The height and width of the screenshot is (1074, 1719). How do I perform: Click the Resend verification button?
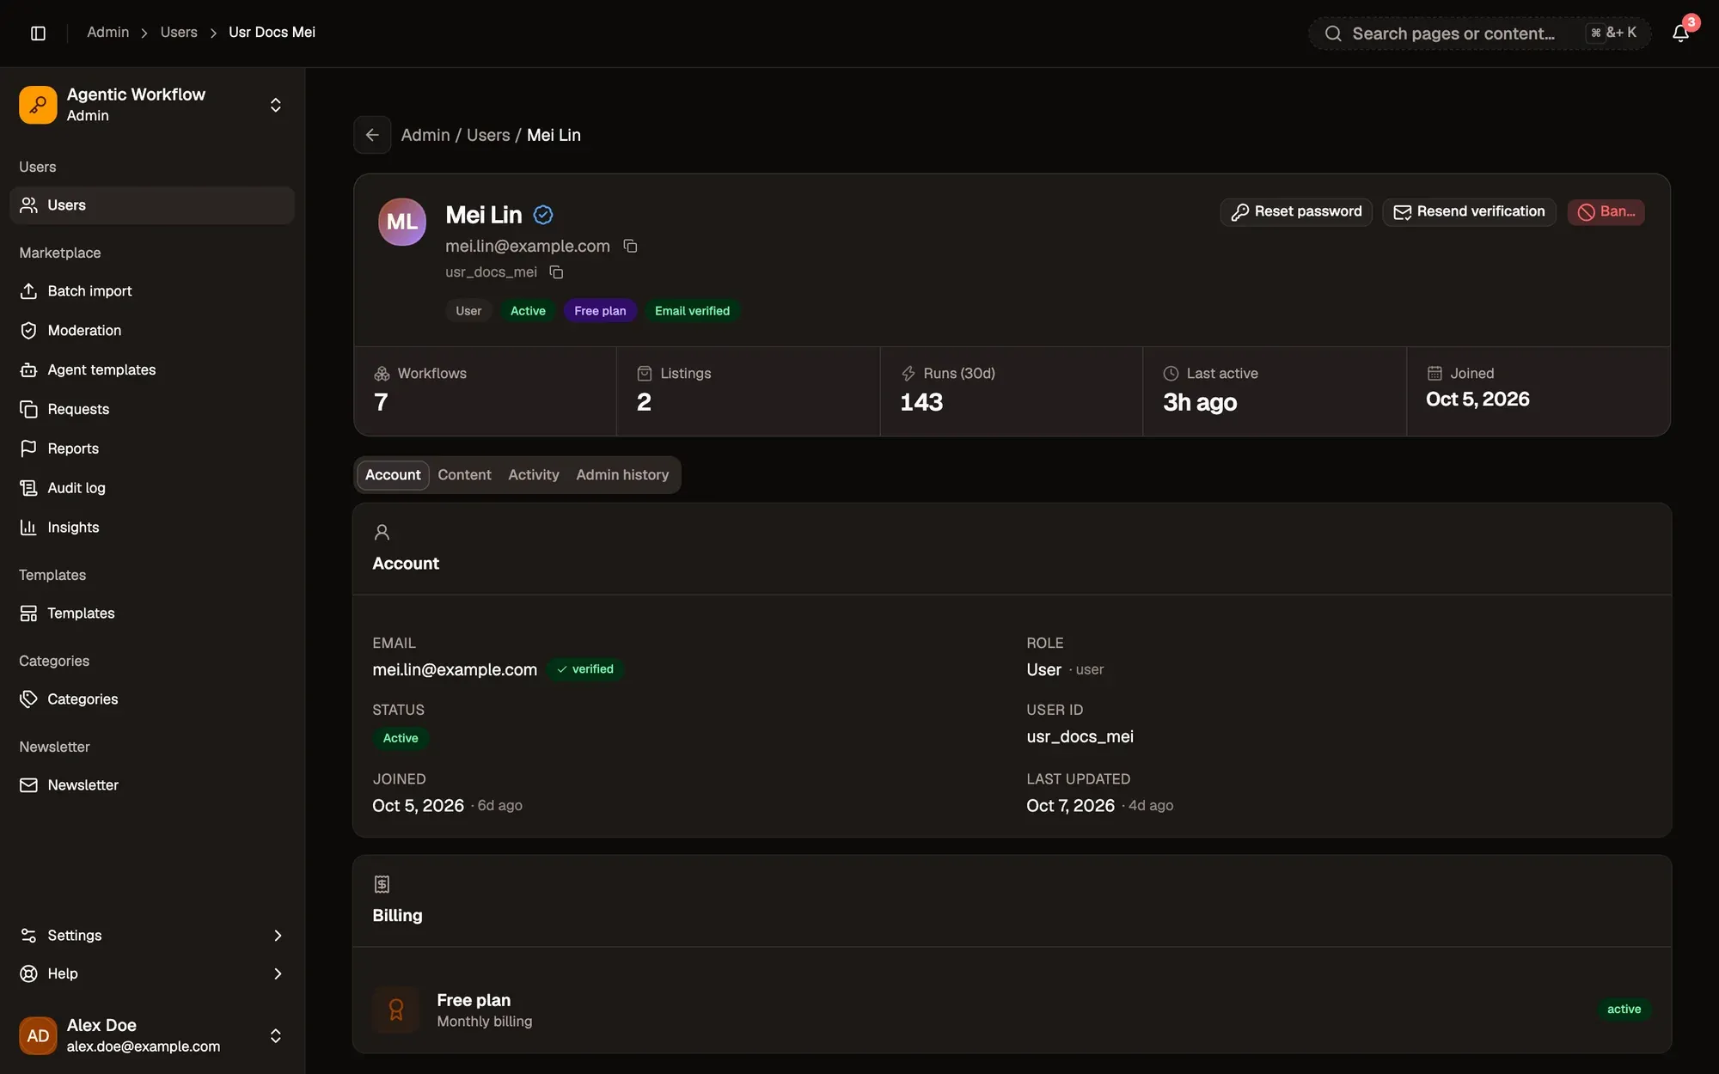pyautogui.click(x=1469, y=212)
